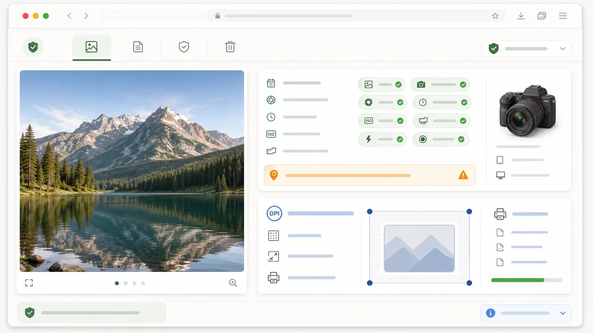Open the browser downloads icon

(521, 16)
